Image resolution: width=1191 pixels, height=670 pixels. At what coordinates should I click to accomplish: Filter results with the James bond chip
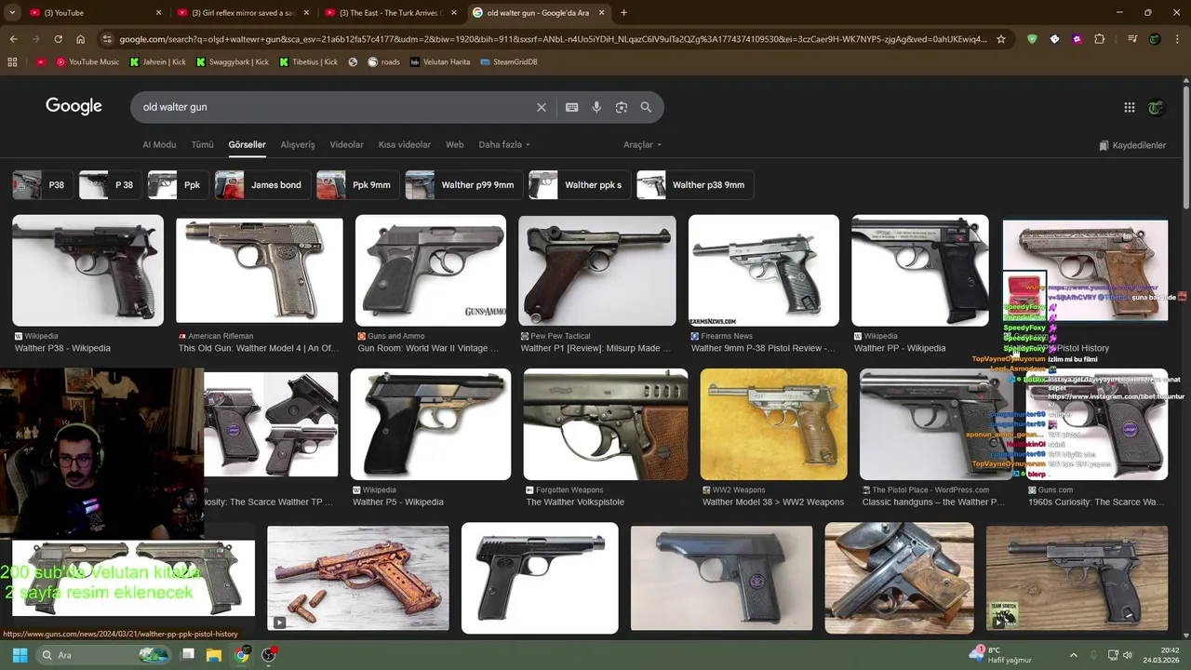[x=261, y=184]
